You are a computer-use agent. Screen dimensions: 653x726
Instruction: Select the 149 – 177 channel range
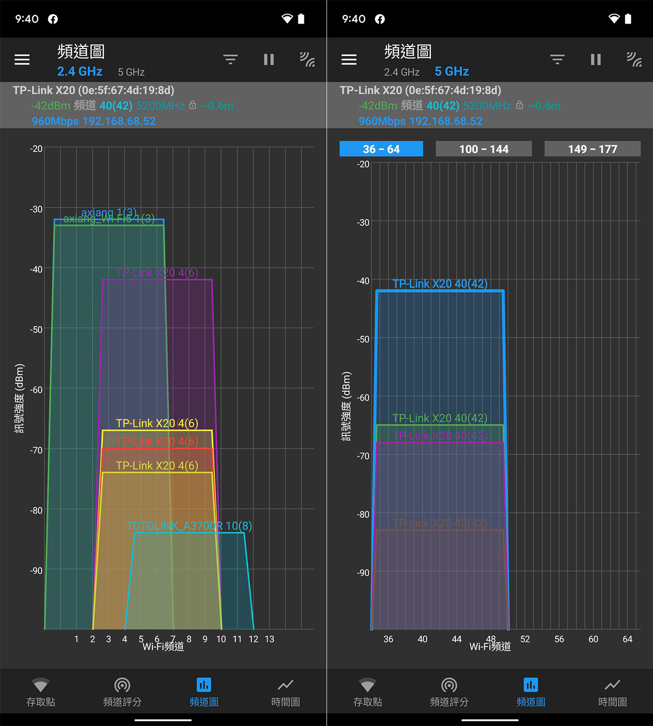593,149
